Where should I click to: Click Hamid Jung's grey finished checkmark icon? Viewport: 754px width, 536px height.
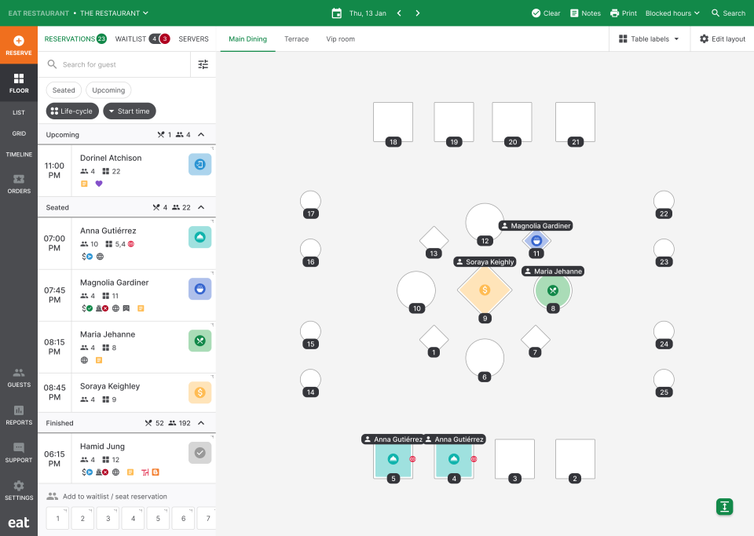pos(200,453)
